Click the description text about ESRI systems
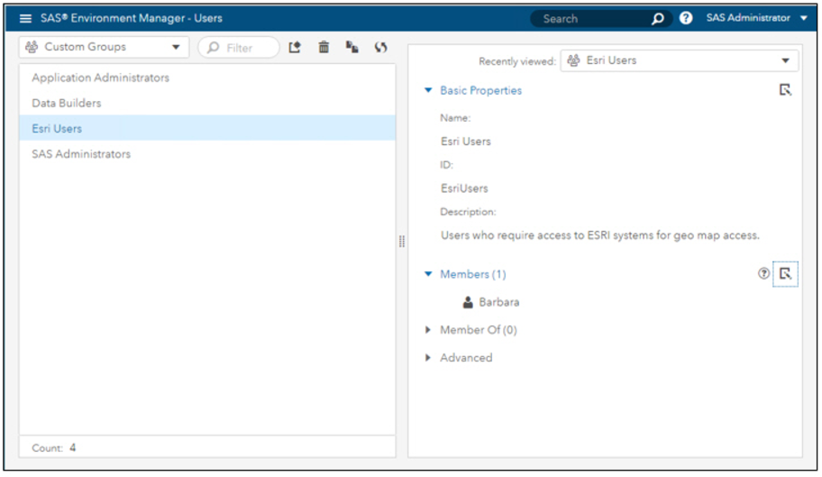This screenshot has width=822, height=477. pyautogui.click(x=599, y=235)
